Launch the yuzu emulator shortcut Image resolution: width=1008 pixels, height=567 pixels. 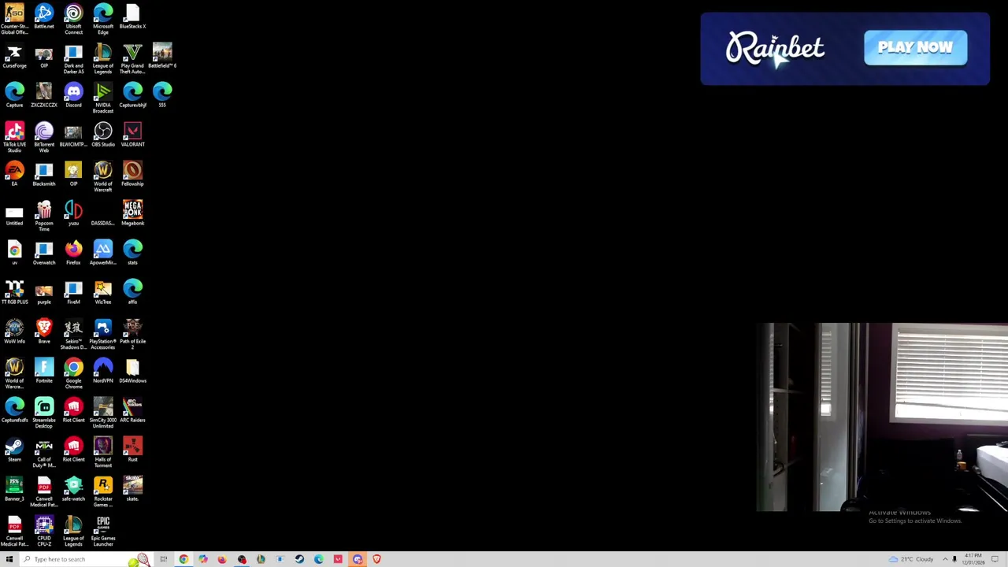pyautogui.click(x=73, y=214)
